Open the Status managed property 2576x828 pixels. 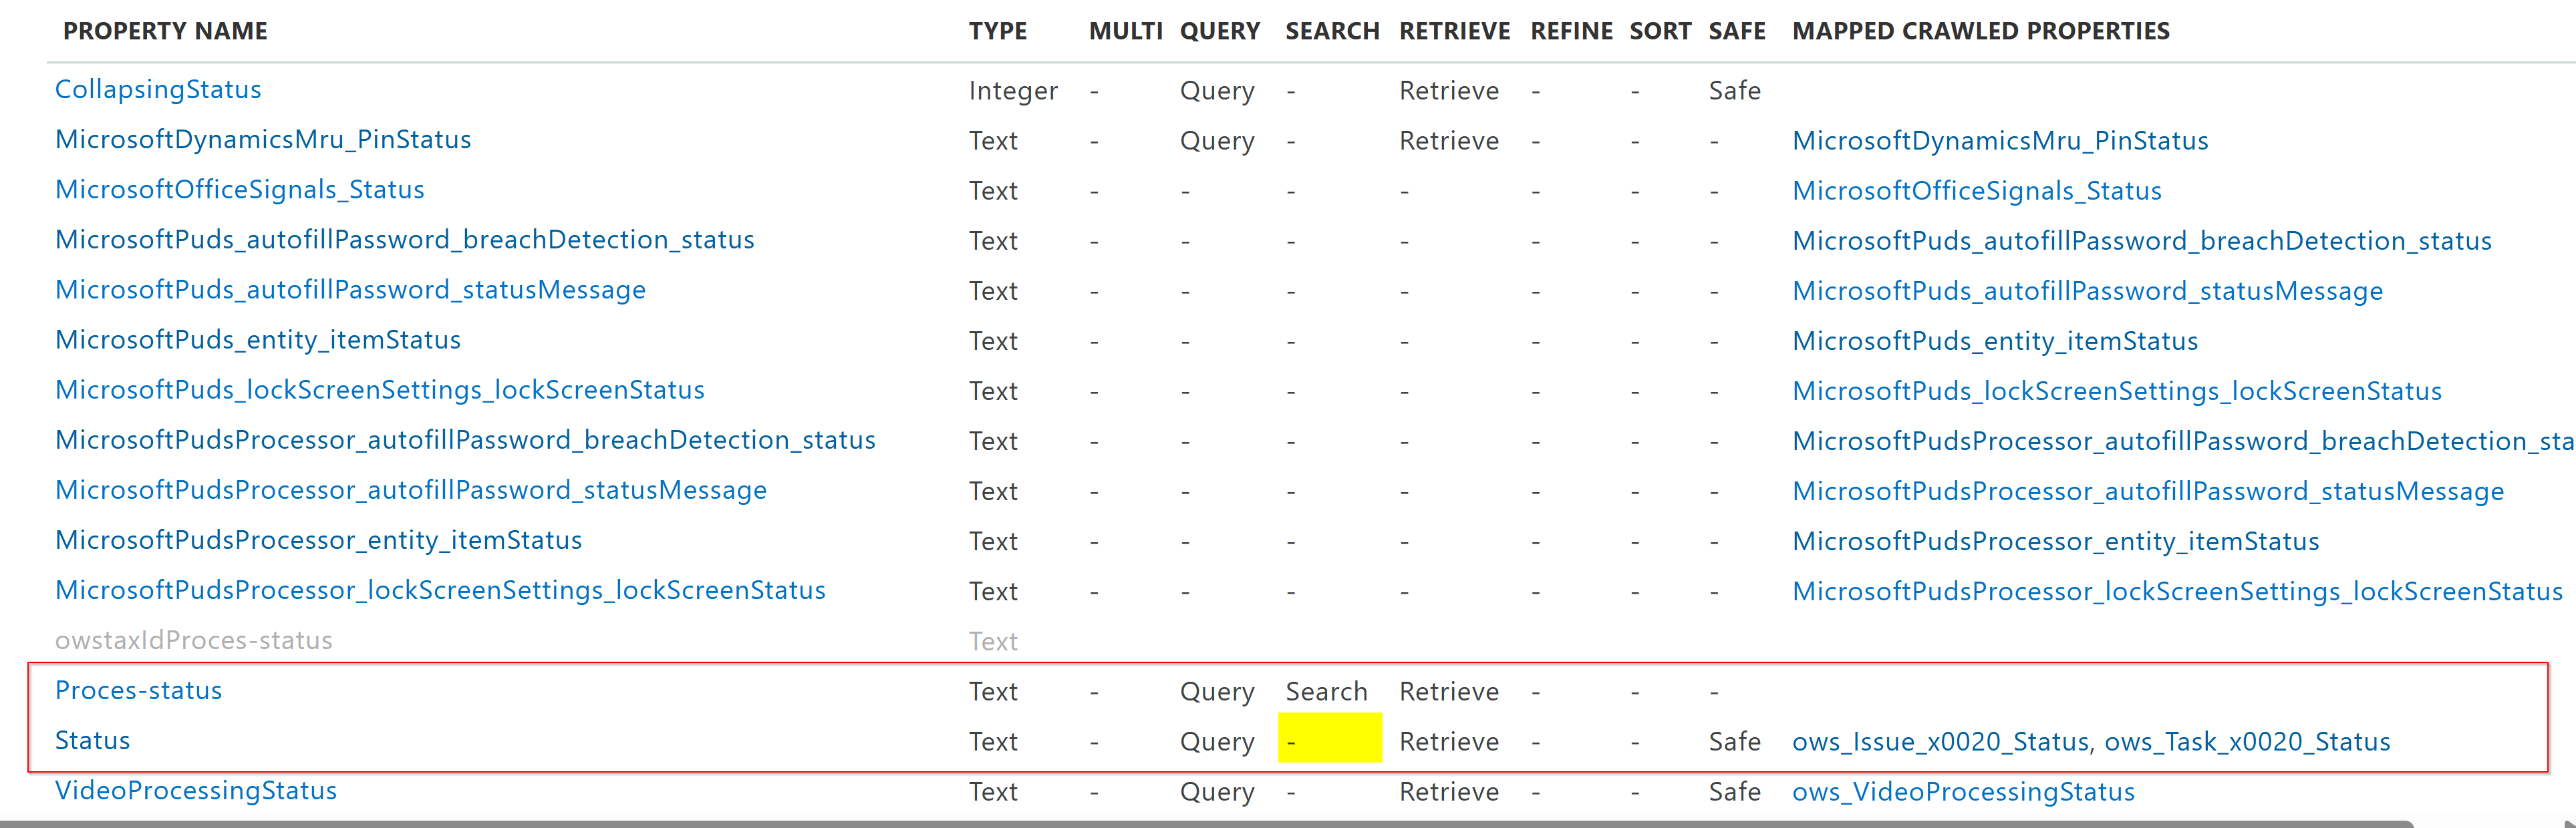[x=93, y=740]
